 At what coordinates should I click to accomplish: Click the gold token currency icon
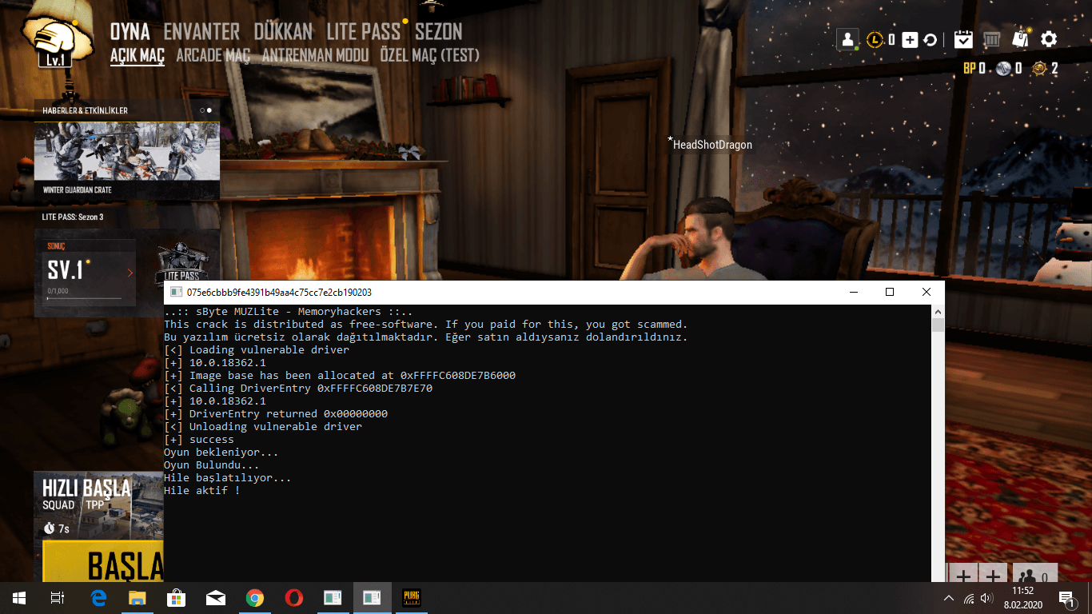point(1039,69)
